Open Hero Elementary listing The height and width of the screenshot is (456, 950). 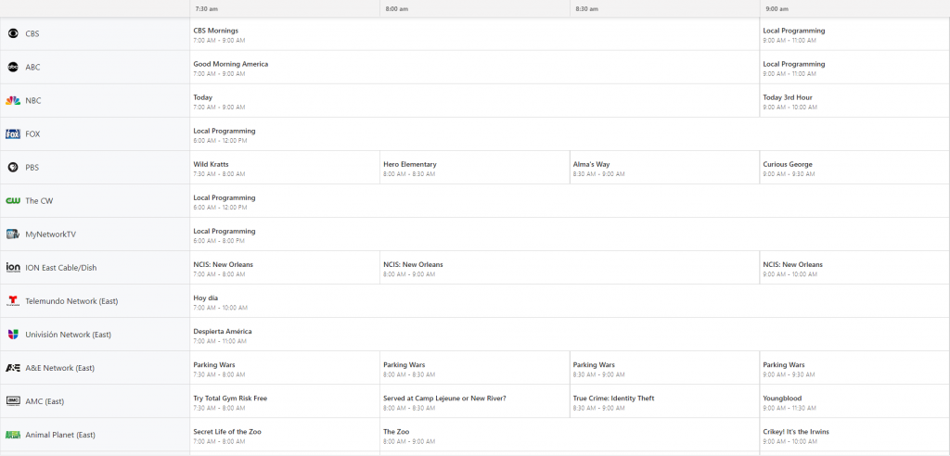(475, 167)
